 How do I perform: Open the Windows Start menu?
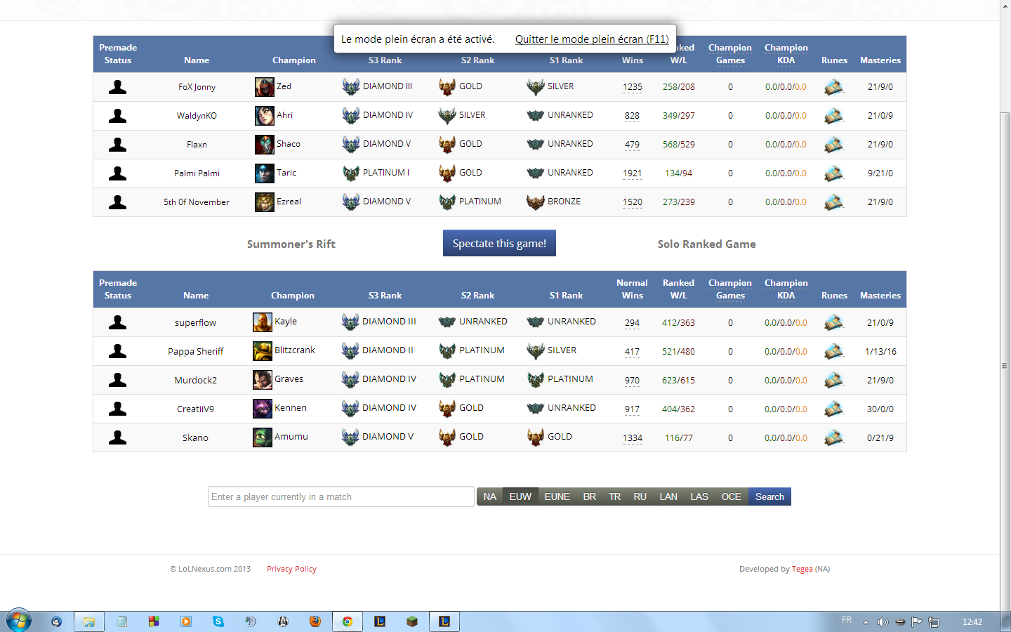point(19,621)
